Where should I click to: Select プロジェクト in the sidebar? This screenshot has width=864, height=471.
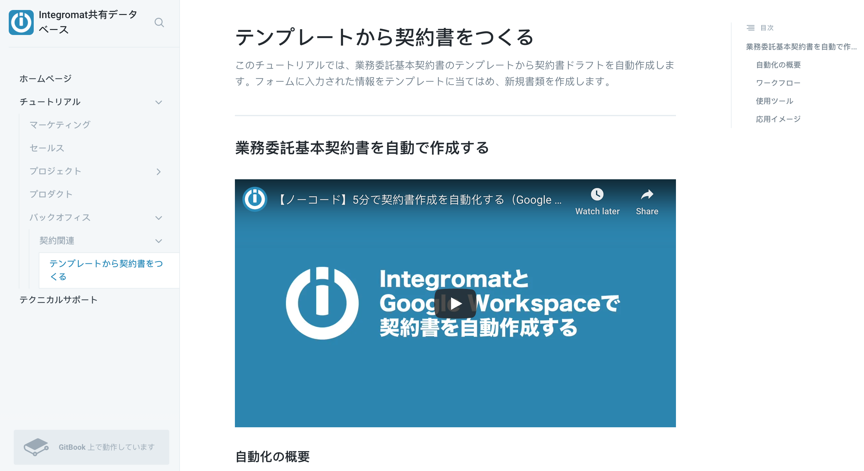pos(55,171)
